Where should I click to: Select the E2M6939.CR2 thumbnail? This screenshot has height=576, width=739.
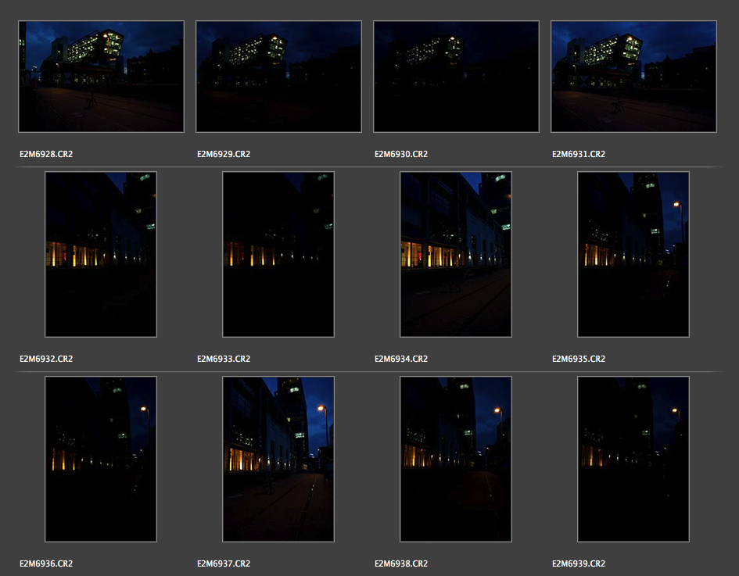click(x=633, y=459)
